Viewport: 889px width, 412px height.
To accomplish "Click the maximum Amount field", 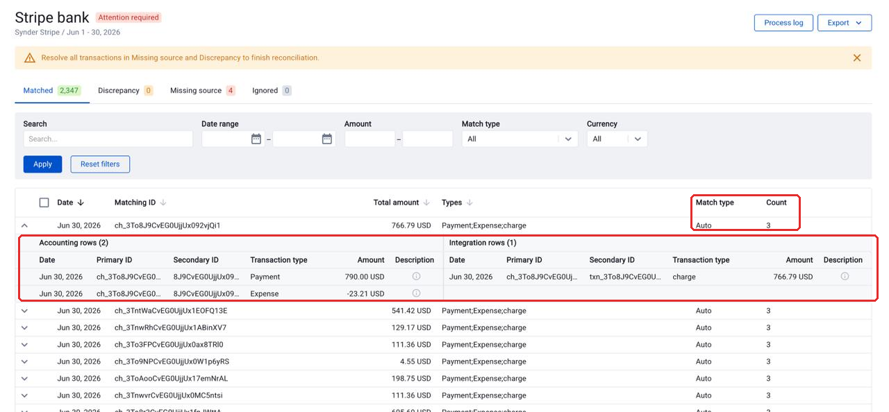I will click(x=427, y=139).
